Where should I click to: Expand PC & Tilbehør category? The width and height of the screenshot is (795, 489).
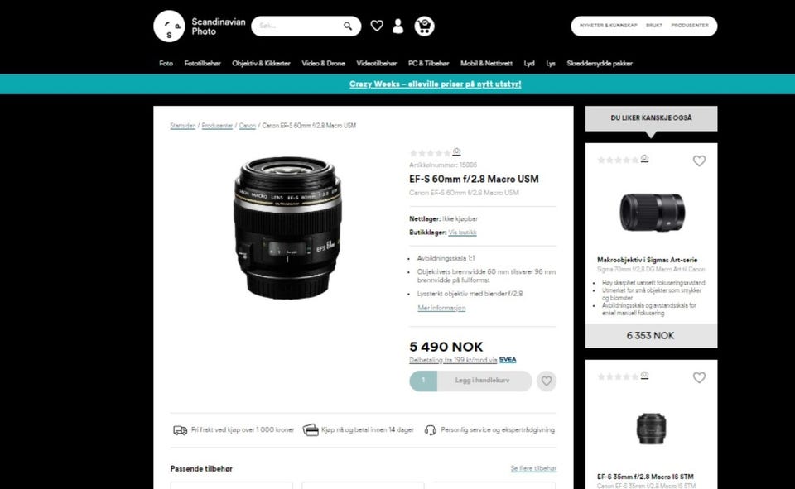click(428, 64)
